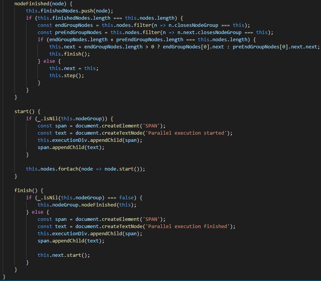321x281 pixels.
Task: Click 'endGroupNodes.length > 0' in the ternary
Action: click(x=119, y=47)
